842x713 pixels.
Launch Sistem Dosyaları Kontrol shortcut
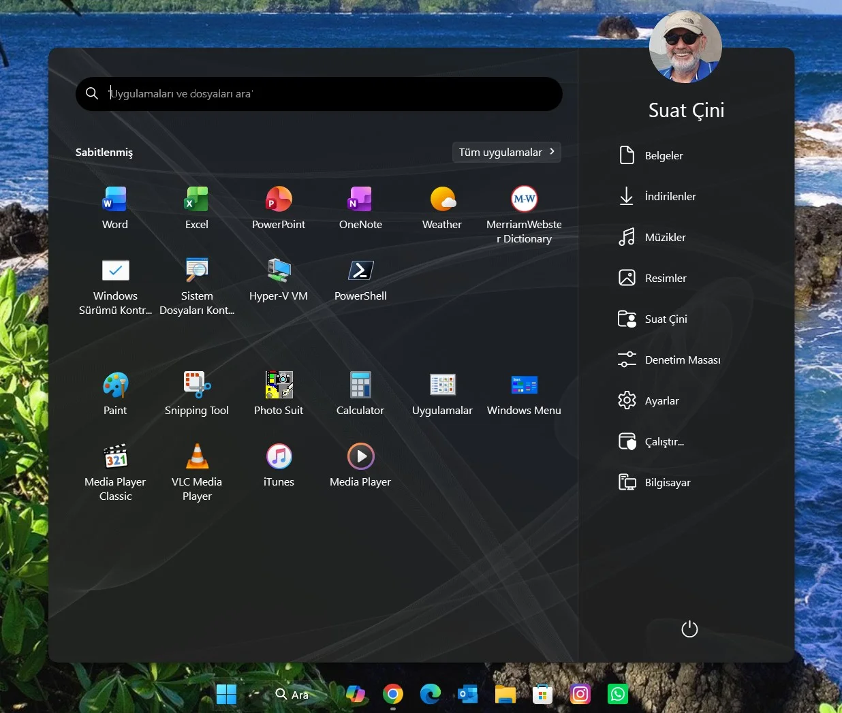click(197, 287)
